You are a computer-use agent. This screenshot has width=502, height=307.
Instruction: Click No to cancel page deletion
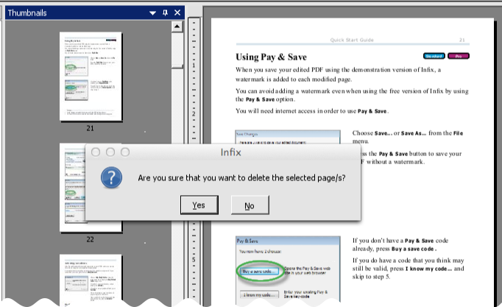coord(249,205)
